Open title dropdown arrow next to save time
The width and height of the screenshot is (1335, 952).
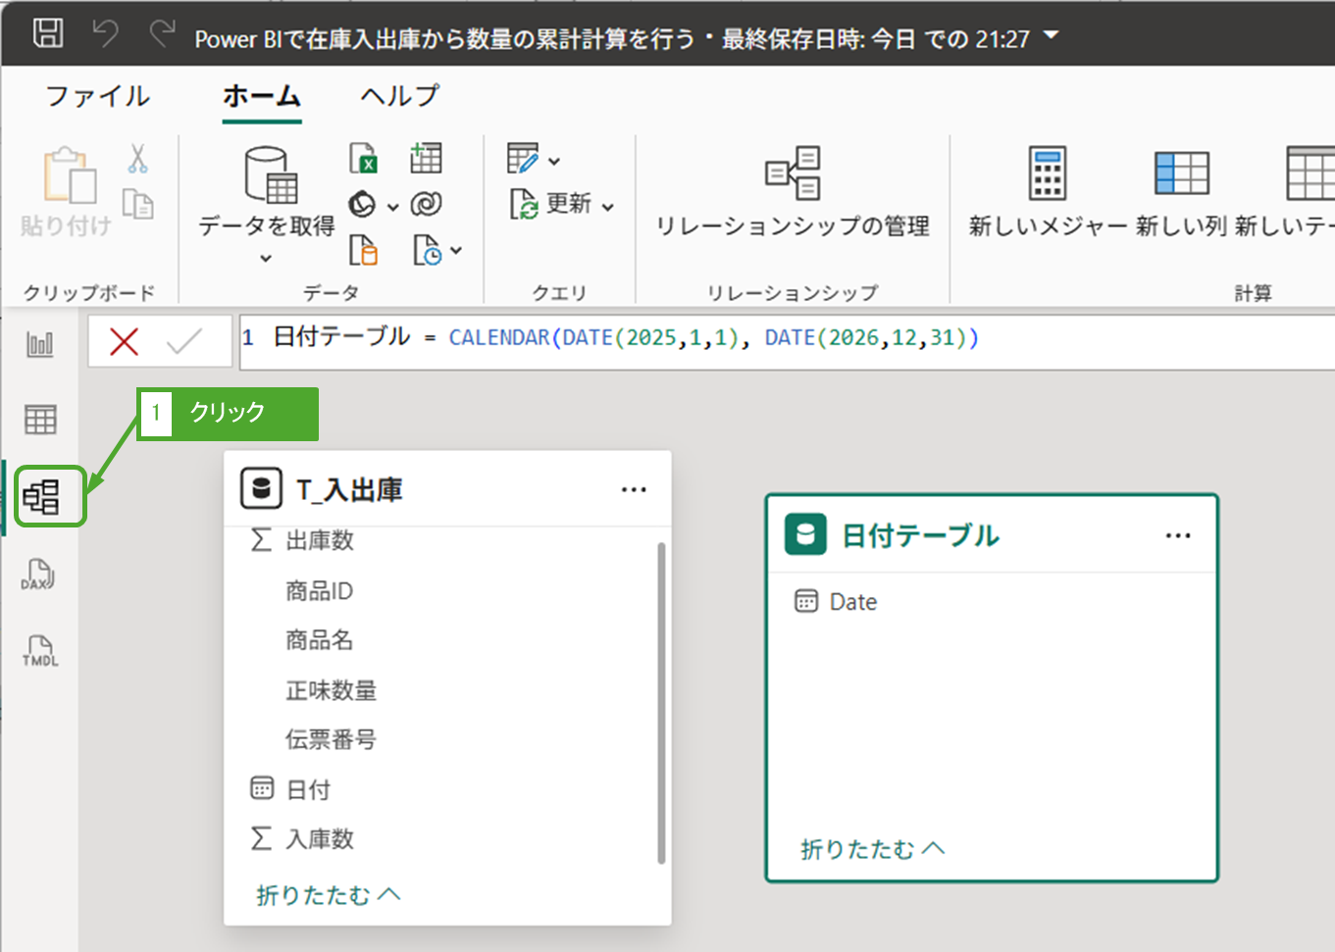[1052, 36]
